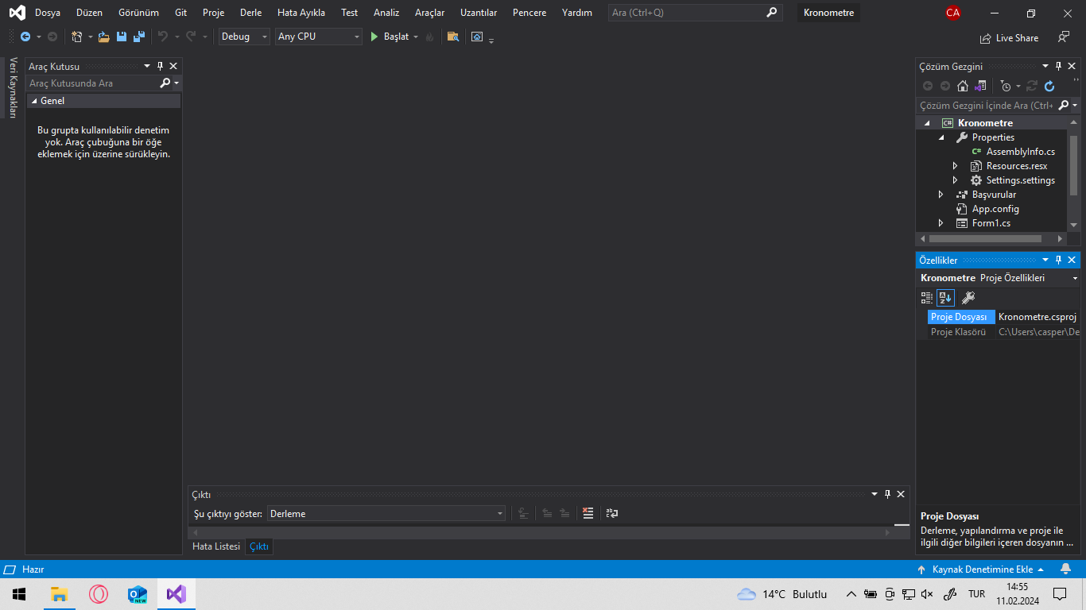
Task: Open the Derleme output source dropdown
Action: (x=386, y=513)
